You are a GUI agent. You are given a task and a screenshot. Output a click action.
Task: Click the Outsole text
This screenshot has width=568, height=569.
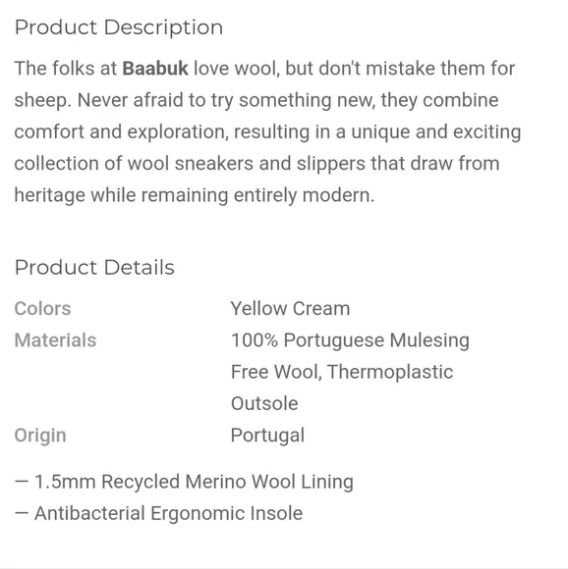pos(264,403)
